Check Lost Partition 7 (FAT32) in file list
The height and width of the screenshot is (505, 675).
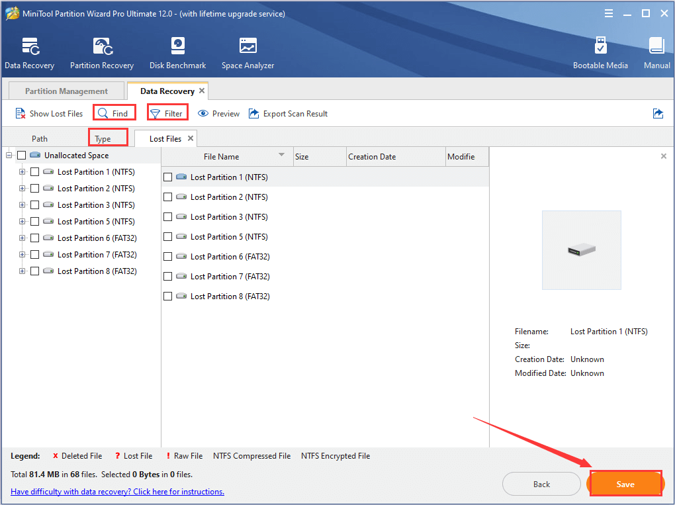[x=168, y=276]
